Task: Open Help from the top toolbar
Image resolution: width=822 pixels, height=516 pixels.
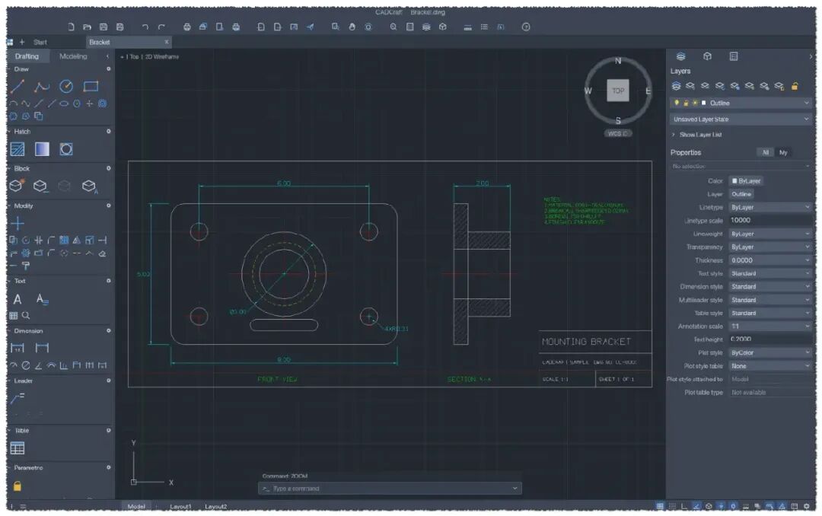Action: point(526,27)
